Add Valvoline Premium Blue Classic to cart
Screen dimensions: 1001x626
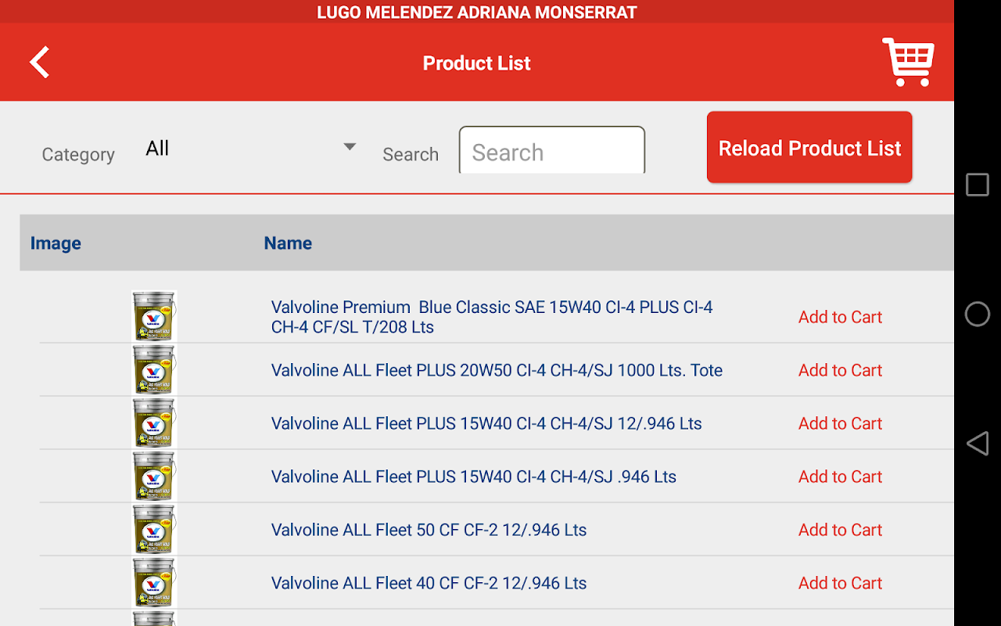[x=840, y=317]
